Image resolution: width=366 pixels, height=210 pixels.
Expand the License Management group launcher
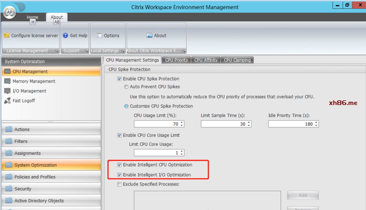pos(57,51)
